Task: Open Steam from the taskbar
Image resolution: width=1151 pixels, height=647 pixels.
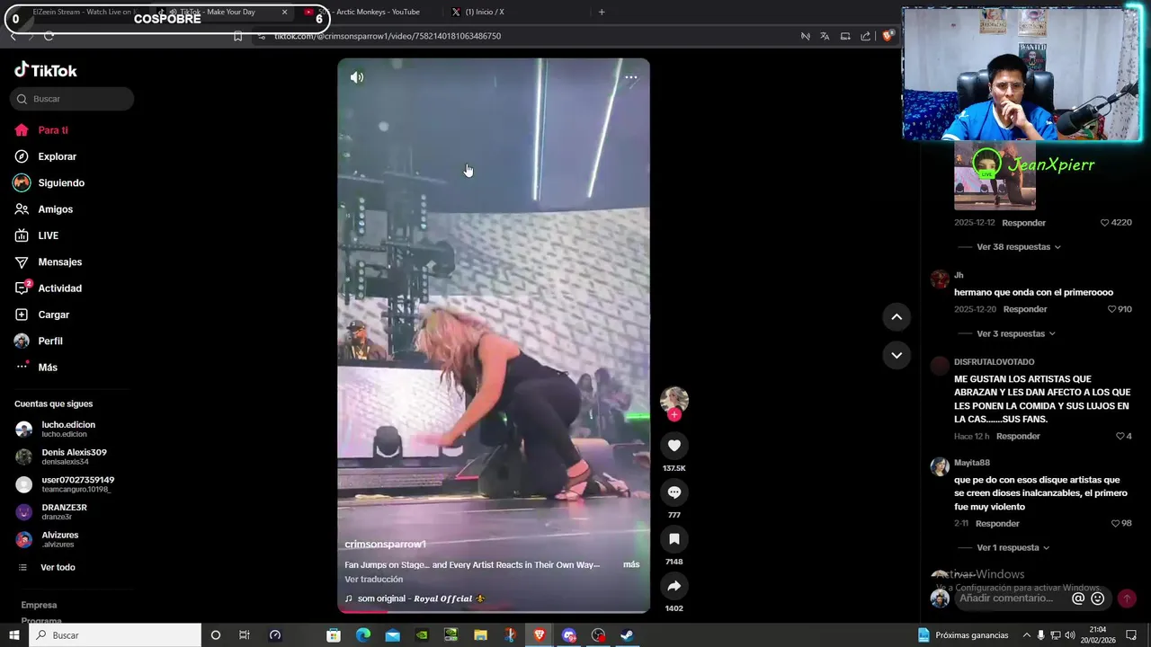Action: [x=627, y=635]
